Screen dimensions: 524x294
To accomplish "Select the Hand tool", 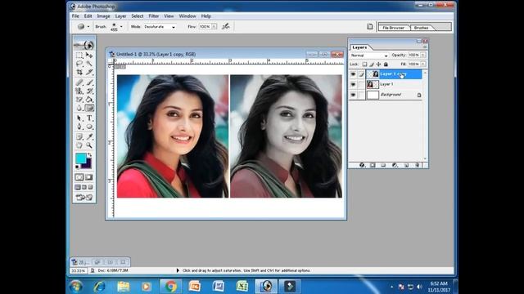I will click(79, 145).
